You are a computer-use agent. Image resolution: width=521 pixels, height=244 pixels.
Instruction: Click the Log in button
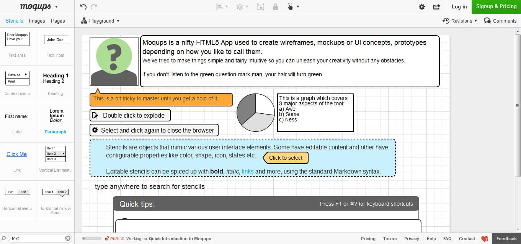[x=459, y=7]
